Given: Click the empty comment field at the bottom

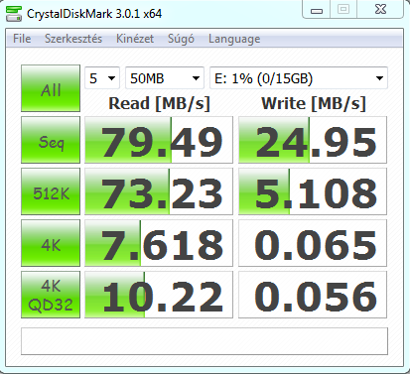Looking at the screenshot, I should coord(205,341).
